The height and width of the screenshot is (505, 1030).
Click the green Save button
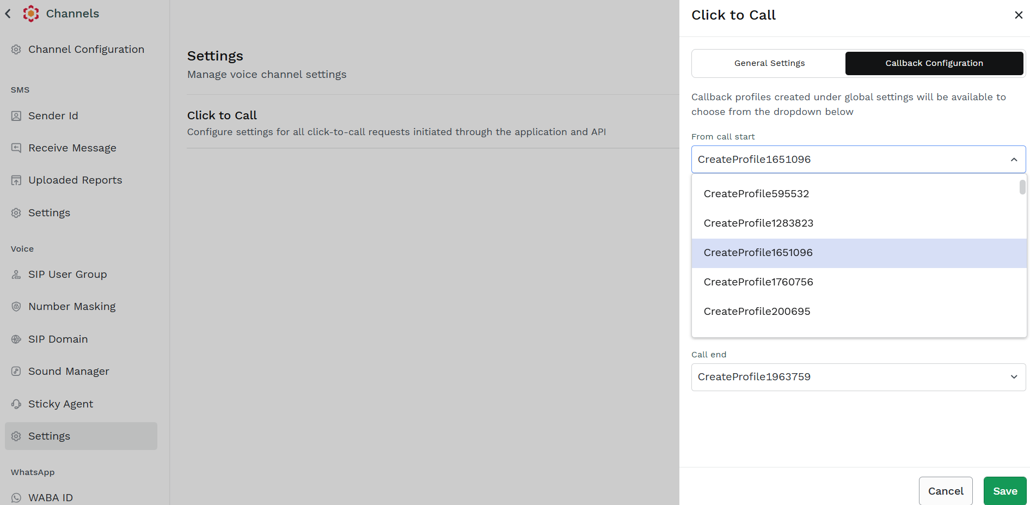pyautogui.click(x=1005, y=491)
